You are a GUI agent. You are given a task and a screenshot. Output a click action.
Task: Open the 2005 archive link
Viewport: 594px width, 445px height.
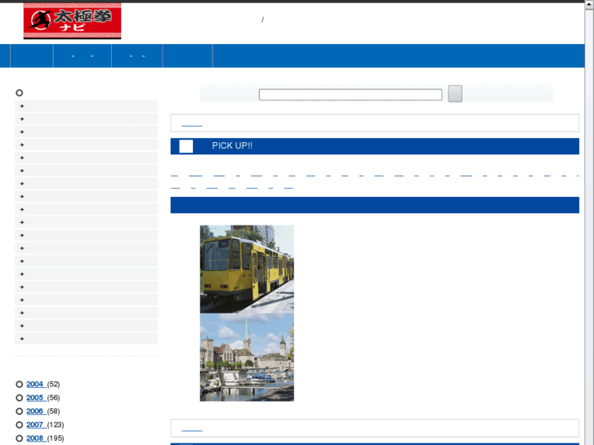[x=36, y=398]
